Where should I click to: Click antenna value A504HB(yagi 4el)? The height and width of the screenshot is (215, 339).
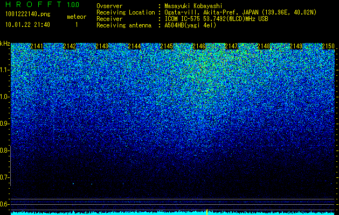190,25
